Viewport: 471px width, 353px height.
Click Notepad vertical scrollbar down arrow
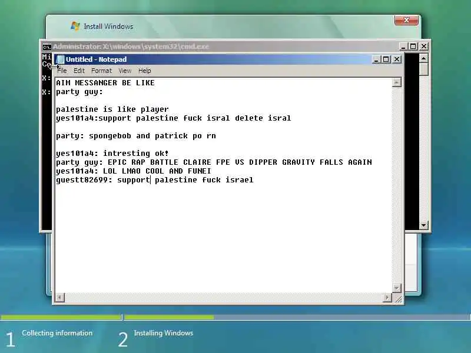(396, 288)
